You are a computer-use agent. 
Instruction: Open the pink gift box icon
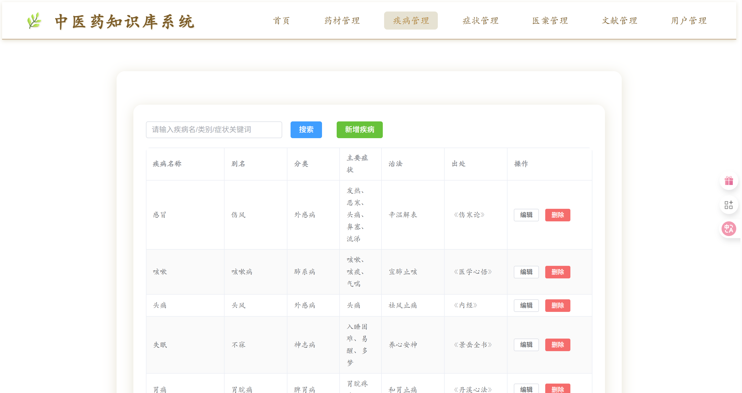[728, 181]
